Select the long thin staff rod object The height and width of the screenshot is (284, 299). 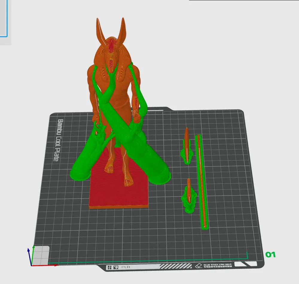(x=201, y=181)
